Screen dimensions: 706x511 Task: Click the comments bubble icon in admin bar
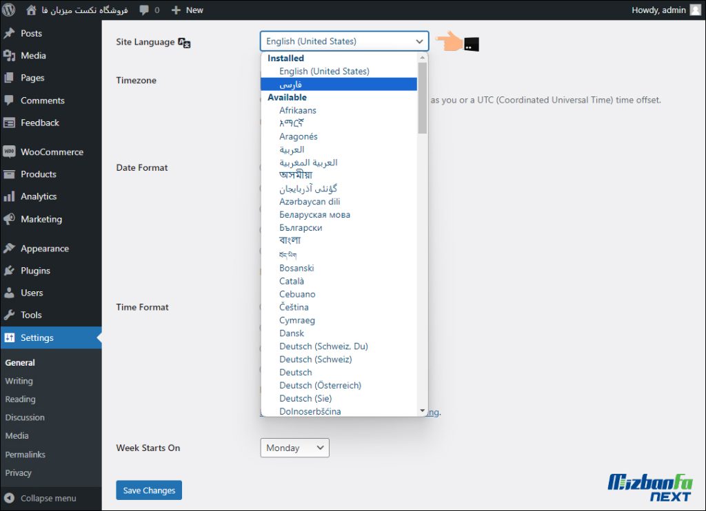tap(144, 10)
